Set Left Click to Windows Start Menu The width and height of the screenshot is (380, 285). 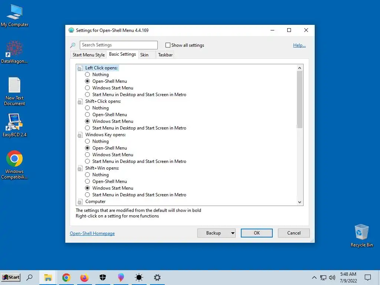point(88,88)
